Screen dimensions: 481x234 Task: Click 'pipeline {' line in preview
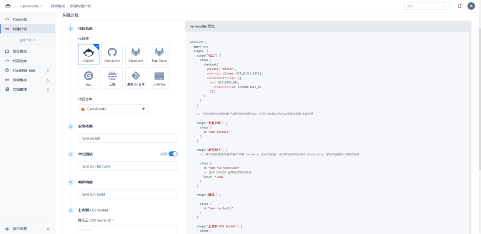[199, 42]
